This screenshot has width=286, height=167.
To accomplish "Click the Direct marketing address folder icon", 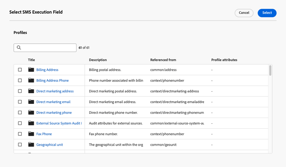I will (x=31, y=91).
